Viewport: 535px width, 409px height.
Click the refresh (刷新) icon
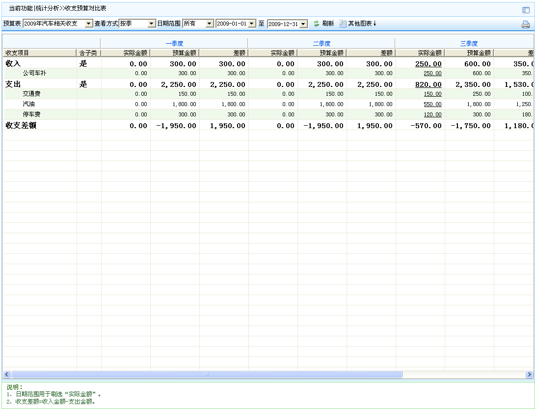[317, 24]
